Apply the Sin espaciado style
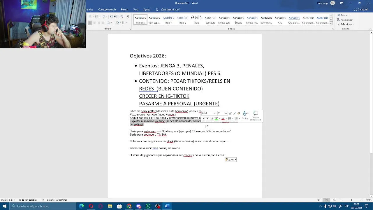Image resolution: width=373 pixels, height=210 pixels. 154,20
